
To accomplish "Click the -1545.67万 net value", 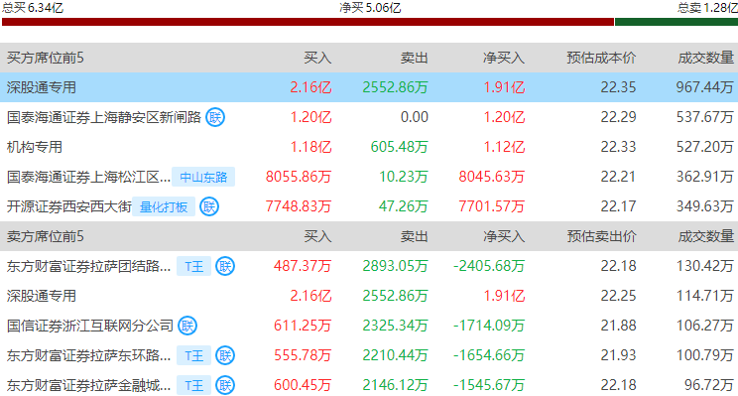I will tap(489, 385).
